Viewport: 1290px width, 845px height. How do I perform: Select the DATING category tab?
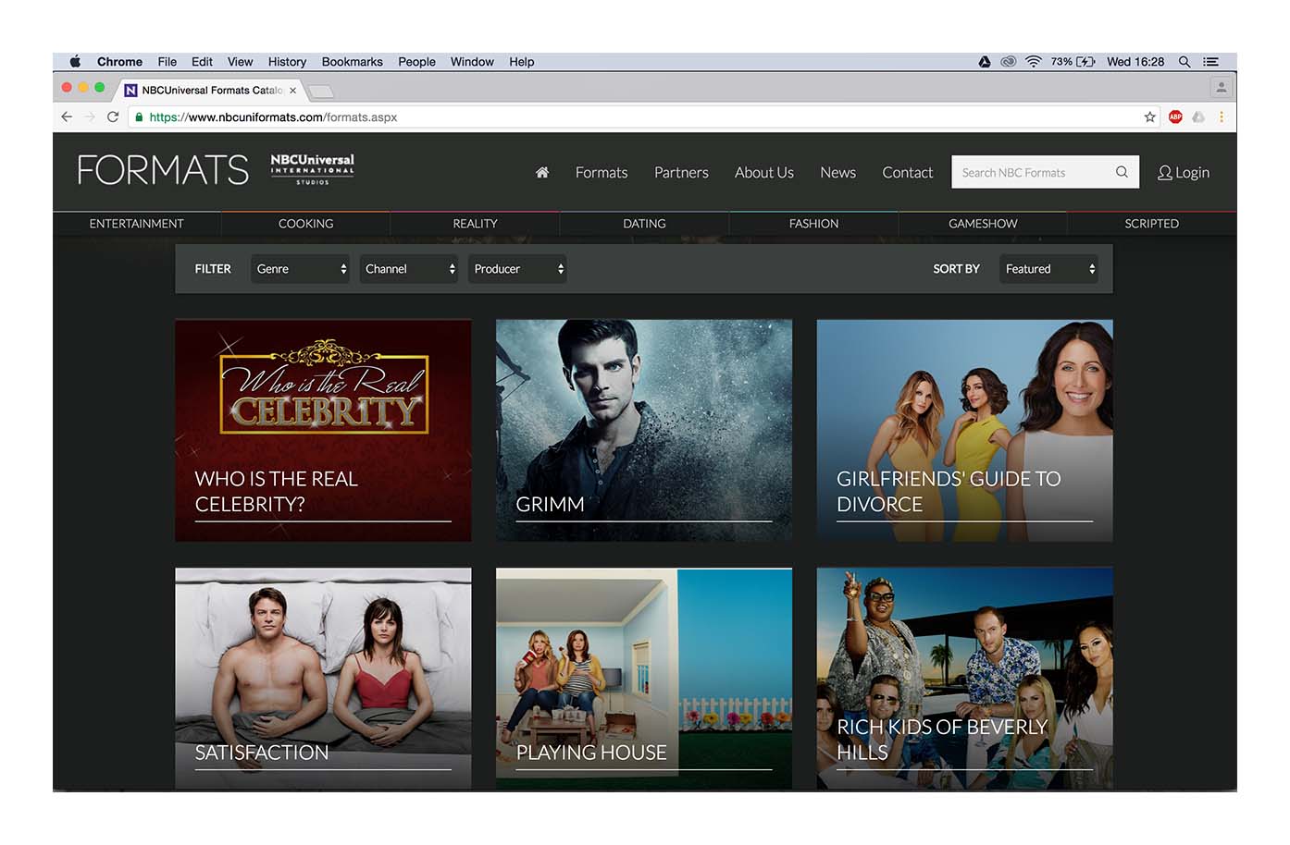click(644, 224)
